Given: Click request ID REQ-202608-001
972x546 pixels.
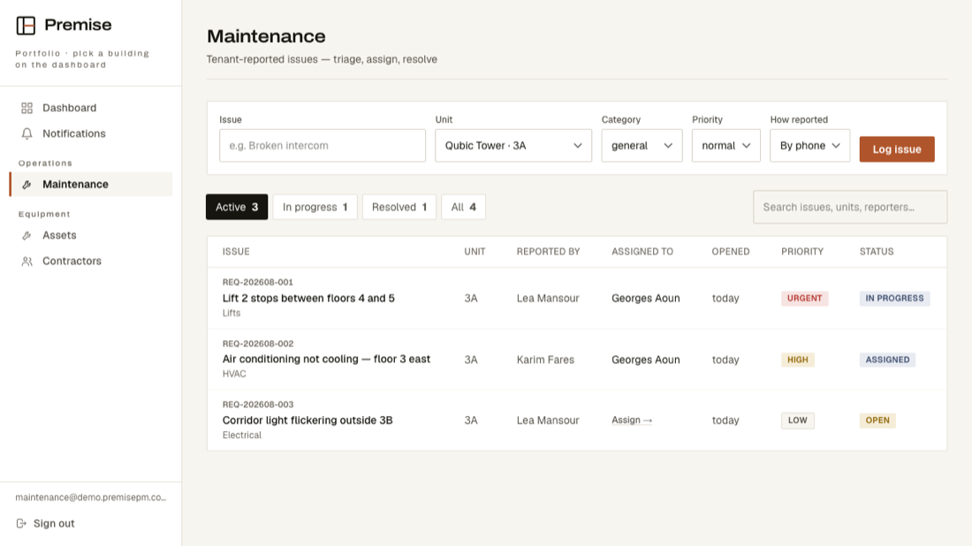Looking at the screenshot, I should (x=258, y=282).
